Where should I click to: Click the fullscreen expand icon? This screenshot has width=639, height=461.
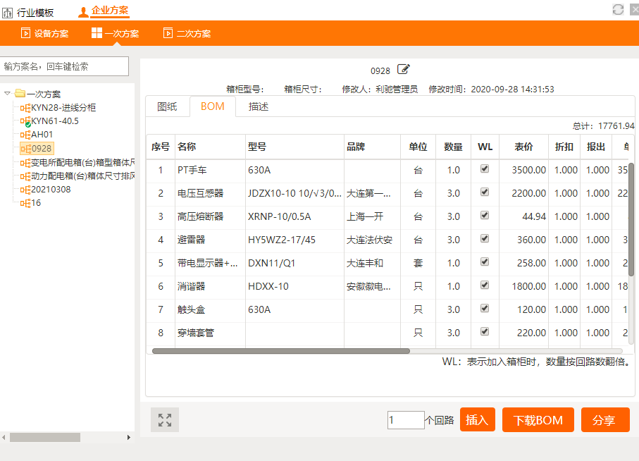(165, 420)
